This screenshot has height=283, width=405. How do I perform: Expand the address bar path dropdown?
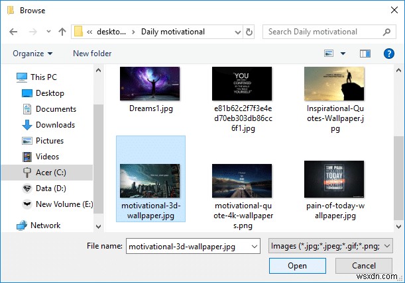[237, 32]
